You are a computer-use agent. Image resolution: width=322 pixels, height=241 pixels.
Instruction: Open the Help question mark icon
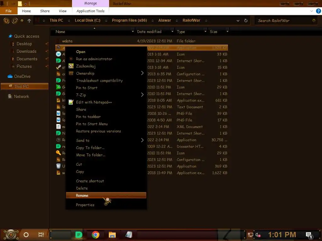click(x=318, y=11)
